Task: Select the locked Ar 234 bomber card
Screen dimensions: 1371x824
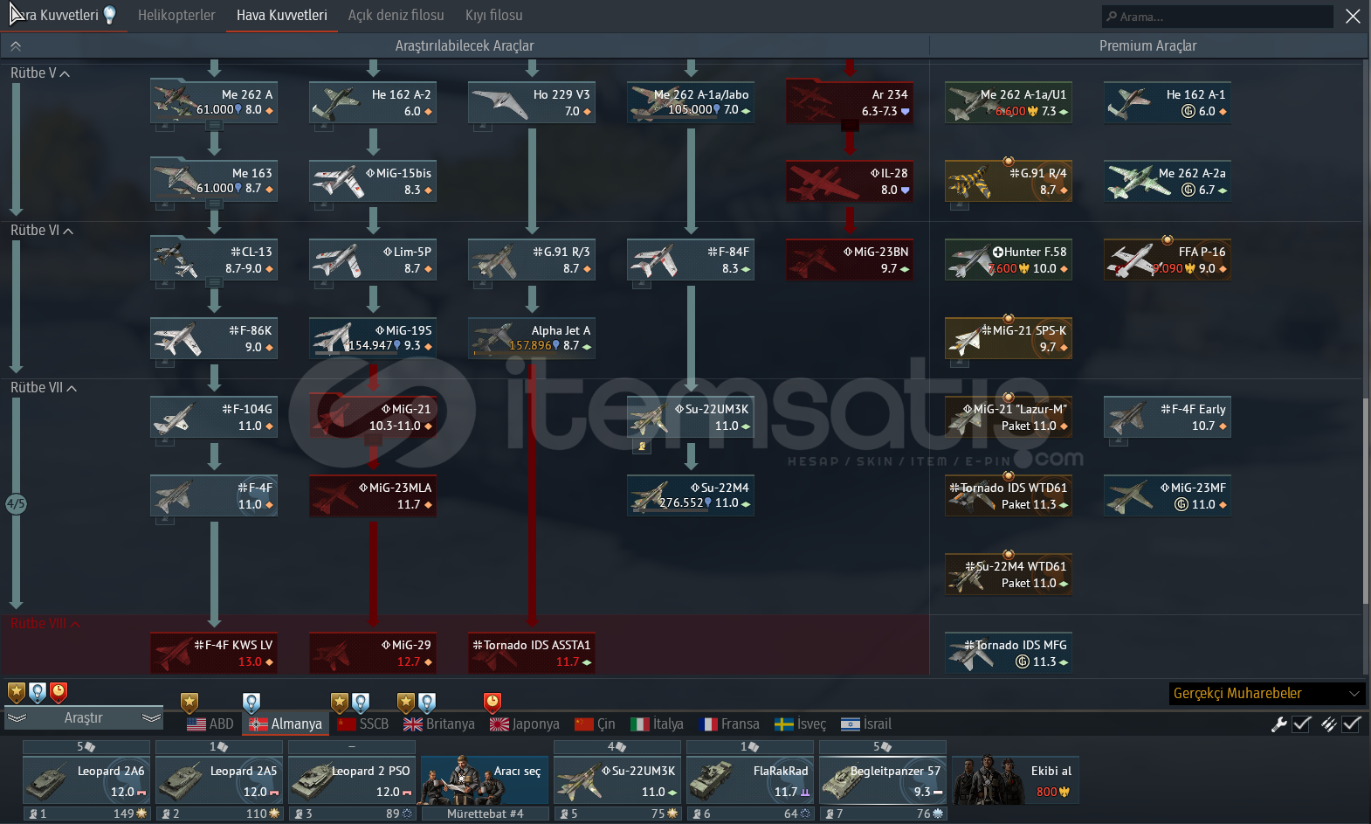Action: 850,102
